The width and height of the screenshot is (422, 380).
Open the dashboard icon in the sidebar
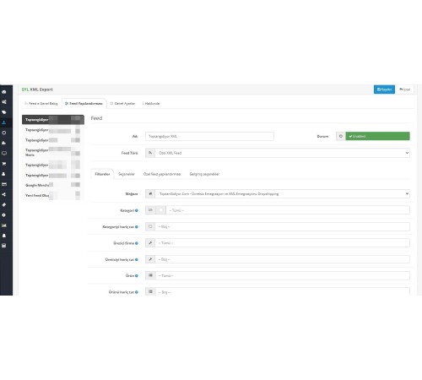4,92
